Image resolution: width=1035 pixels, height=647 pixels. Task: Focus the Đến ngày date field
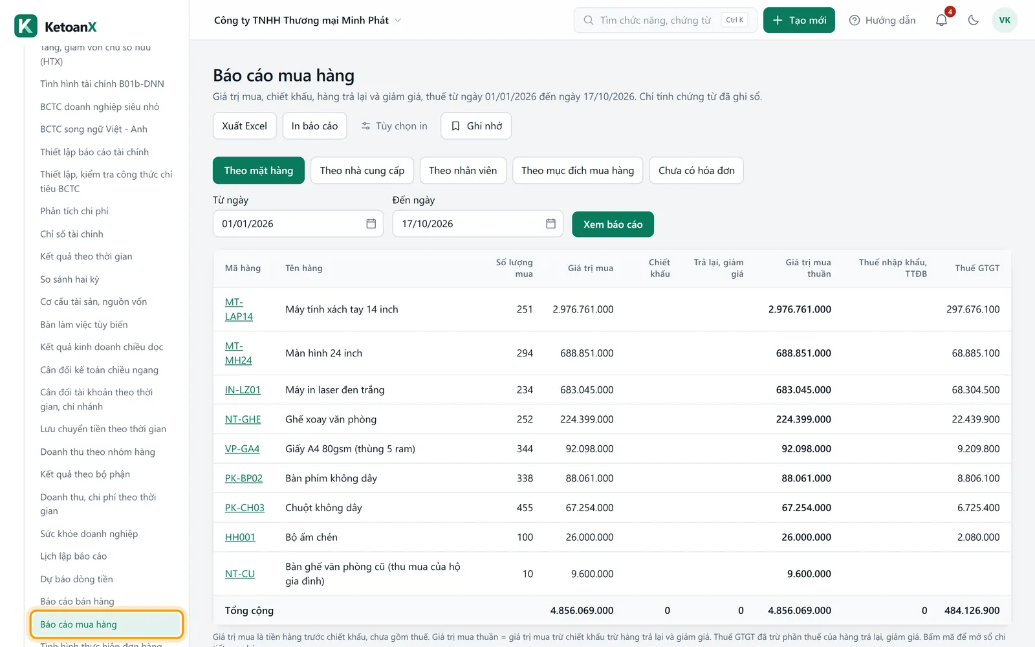click(477, 223)
